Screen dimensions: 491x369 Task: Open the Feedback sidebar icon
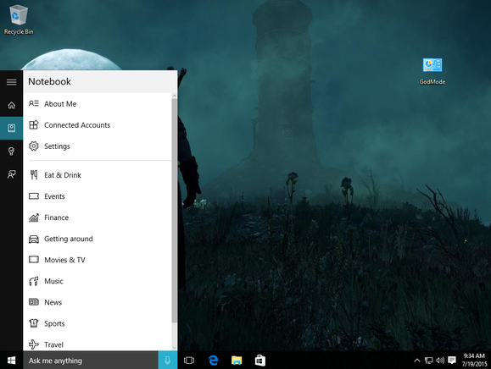pyautogui.click(x=12, y=174)
